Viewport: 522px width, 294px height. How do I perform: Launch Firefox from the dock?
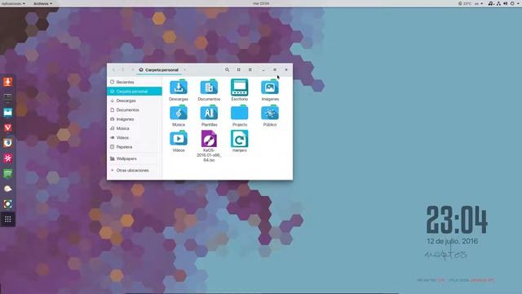pos(7,143)
